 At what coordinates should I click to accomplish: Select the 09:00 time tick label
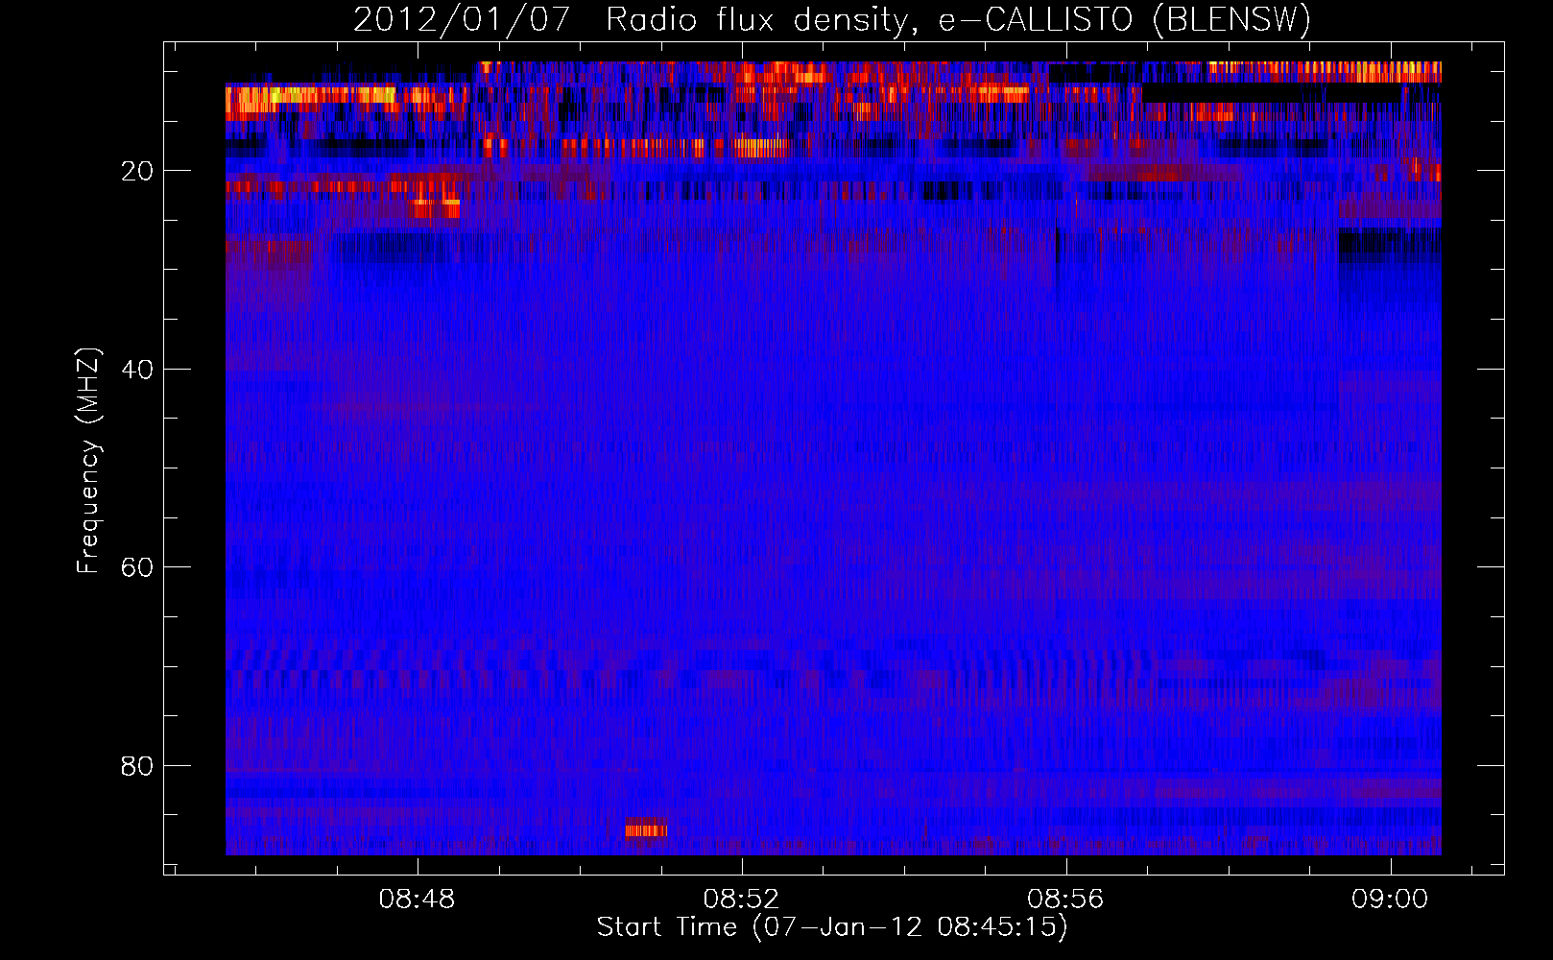coord(1390,900)
